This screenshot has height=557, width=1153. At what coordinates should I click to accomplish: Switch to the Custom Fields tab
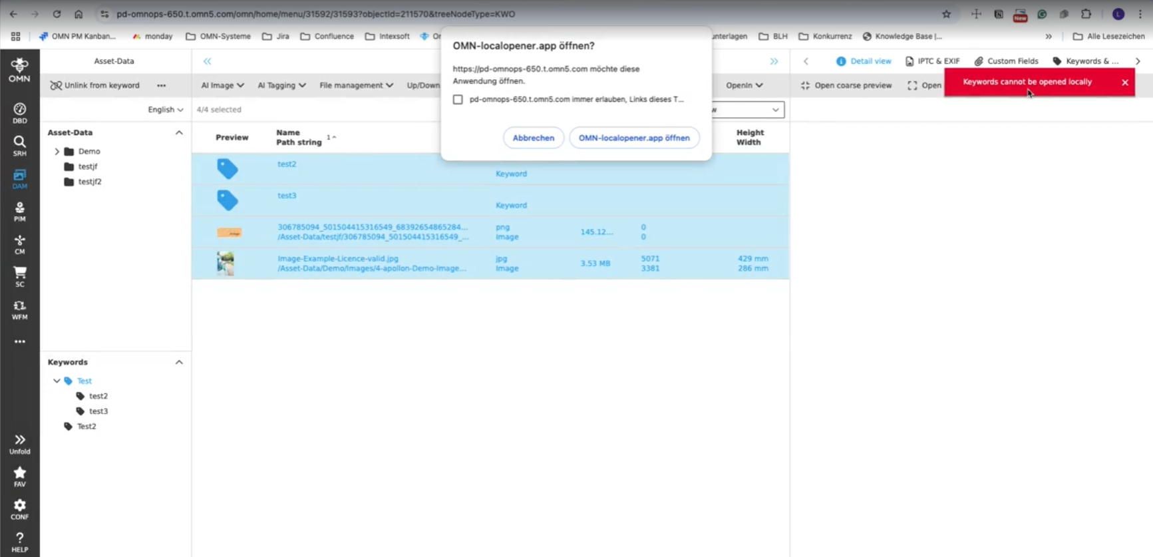1006,61
